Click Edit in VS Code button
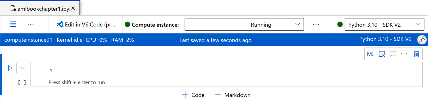 click(86, 24)
